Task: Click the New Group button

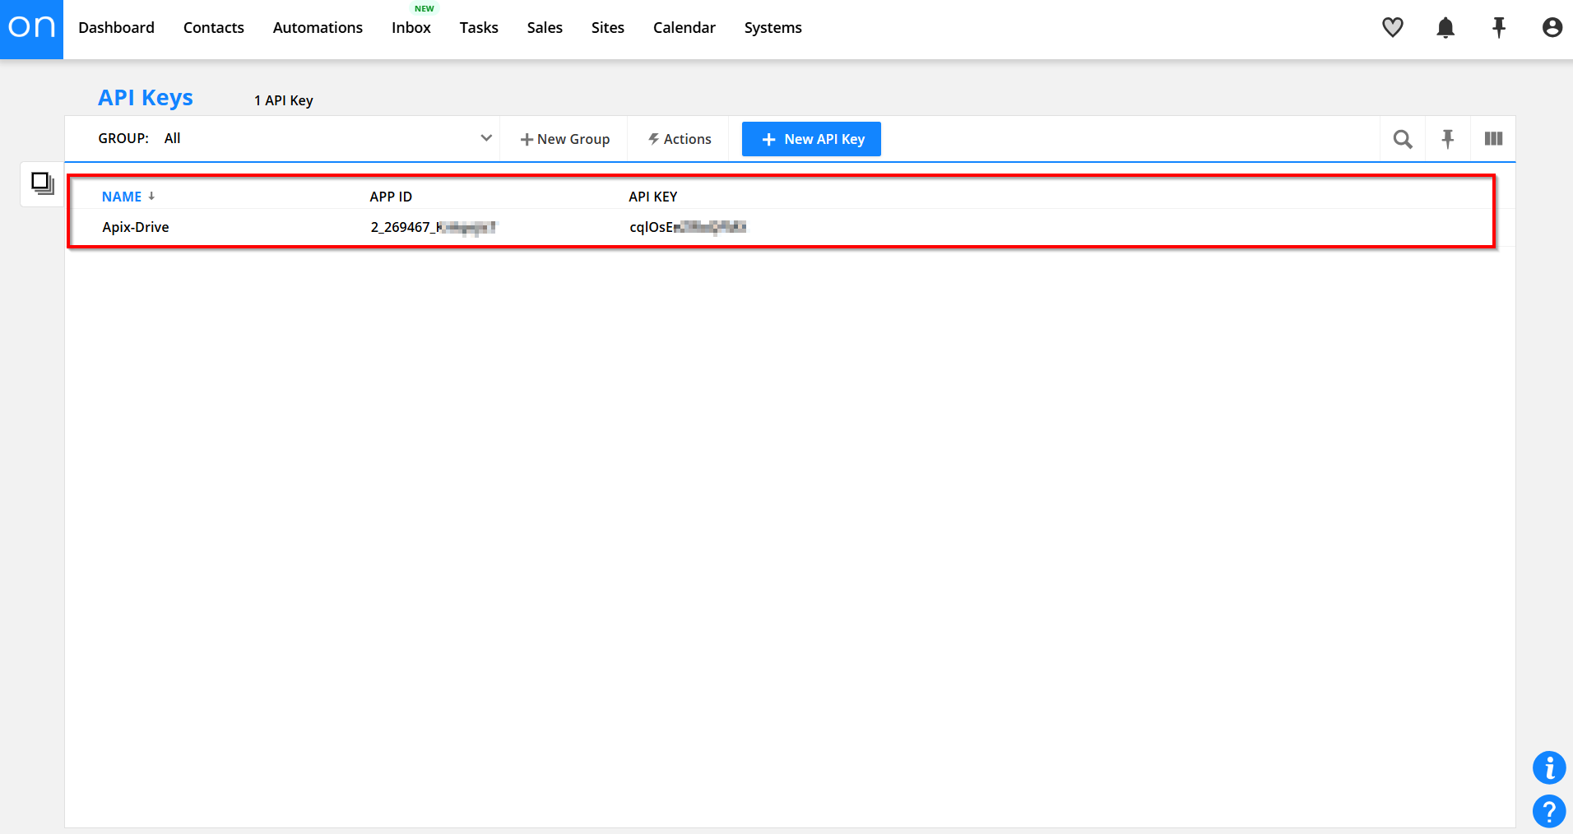Action: [x=565, y=139]
